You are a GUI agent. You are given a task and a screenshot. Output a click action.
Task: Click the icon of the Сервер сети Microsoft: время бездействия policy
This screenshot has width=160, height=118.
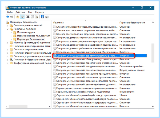55,95
